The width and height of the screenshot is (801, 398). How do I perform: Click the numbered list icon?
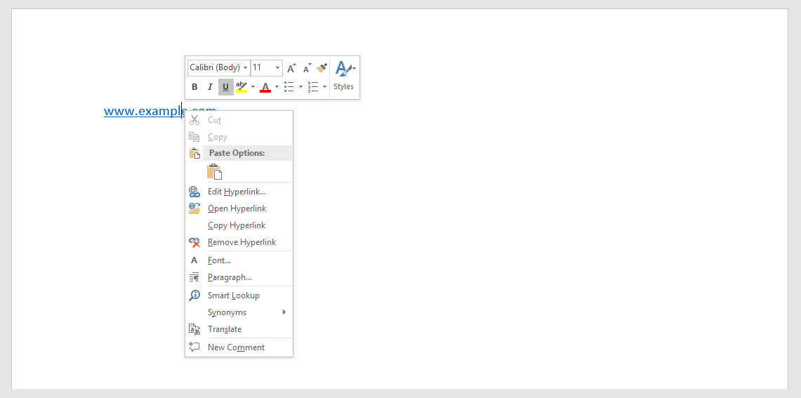pyautogui.click(x=313, y=87)
